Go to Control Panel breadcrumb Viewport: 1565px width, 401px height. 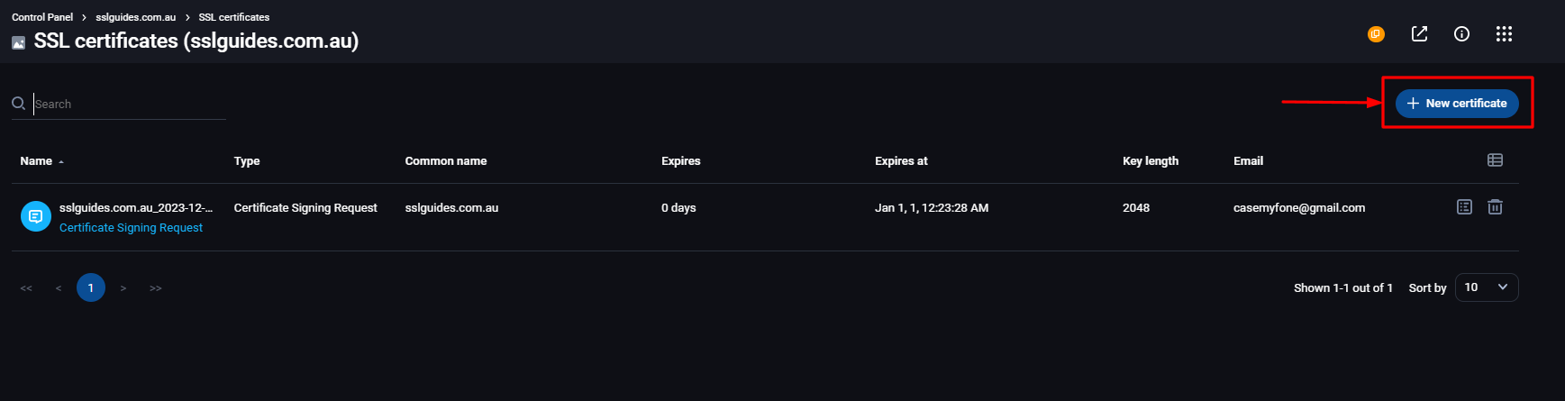(x=42, y=17)
